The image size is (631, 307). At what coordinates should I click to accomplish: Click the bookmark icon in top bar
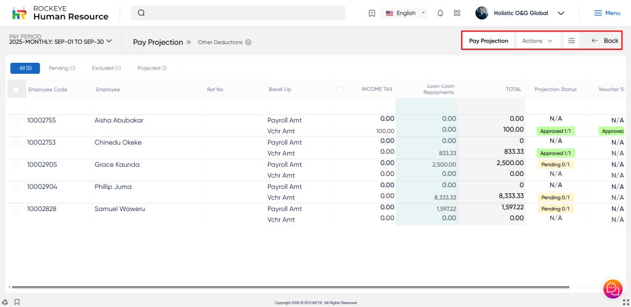pos(372,13)
